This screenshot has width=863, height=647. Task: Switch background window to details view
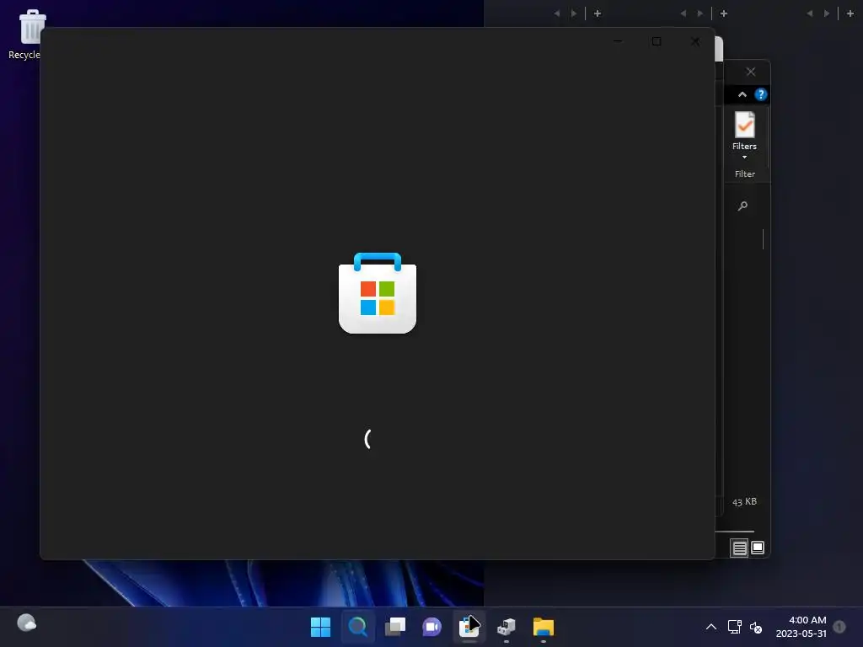[739, 548]
